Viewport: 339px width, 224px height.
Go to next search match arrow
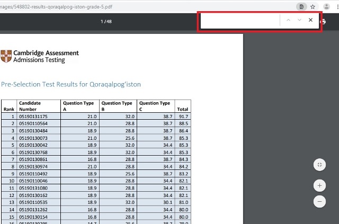(x=299, y=20)
